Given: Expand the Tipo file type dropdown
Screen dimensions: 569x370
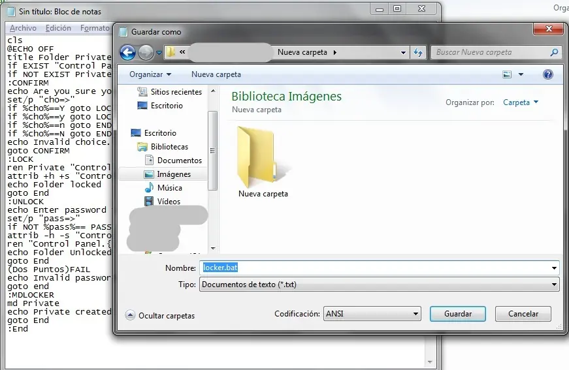Looking at the screenshot, I should click(555, 285).
